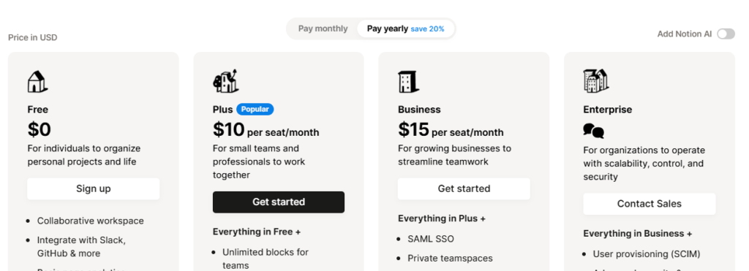Image resolution: width=749 pixels, height=271 pixels.
Task: Click the Everything in Business + heading
Action: [x=638, y=234]
